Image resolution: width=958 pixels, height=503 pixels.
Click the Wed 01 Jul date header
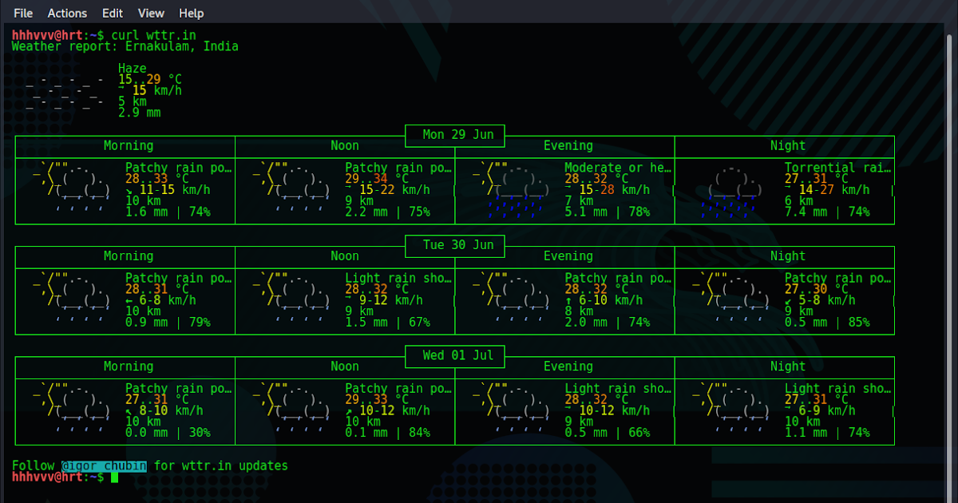pyautogui.click(x=454, y=356)
